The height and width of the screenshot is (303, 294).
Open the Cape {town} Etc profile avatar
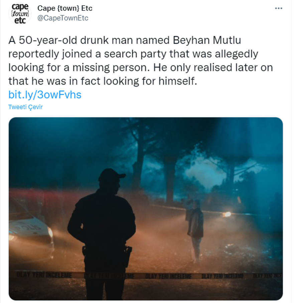[20, 13]
